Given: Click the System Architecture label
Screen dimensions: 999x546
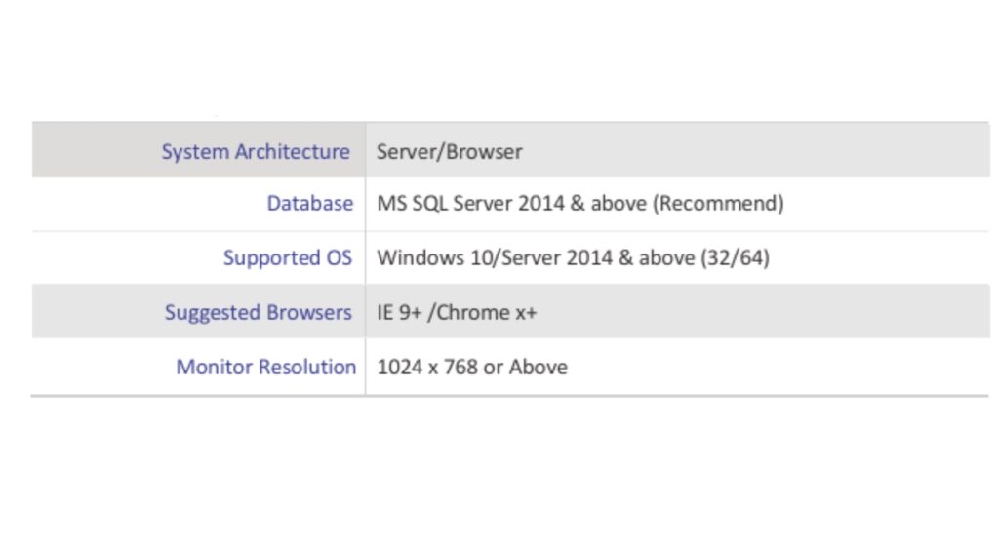Looking at the screenshot, I should 255,151.
